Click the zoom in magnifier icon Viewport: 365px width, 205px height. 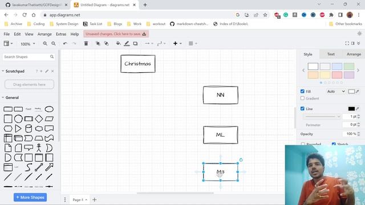click(45, 43)
